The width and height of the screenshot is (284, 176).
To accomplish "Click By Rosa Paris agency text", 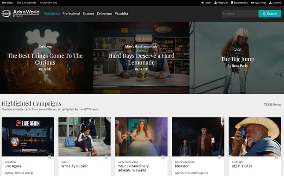I will (x=237, y=66).
